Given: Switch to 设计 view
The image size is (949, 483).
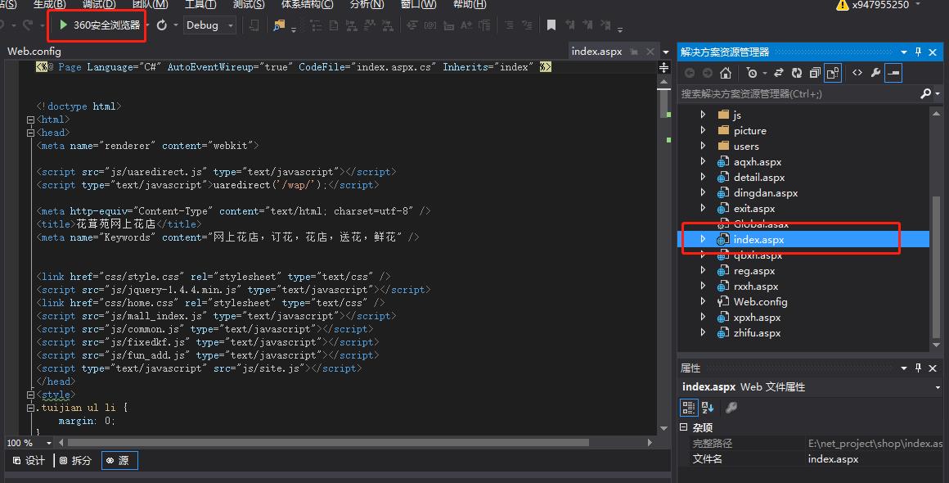Looking at the screenshot, I should pyautogui.click(x=29, y=461).
